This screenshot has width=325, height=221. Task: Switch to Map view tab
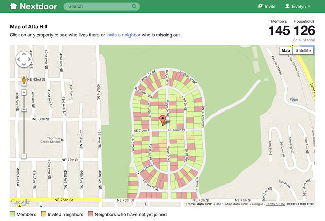click(286, 51)
